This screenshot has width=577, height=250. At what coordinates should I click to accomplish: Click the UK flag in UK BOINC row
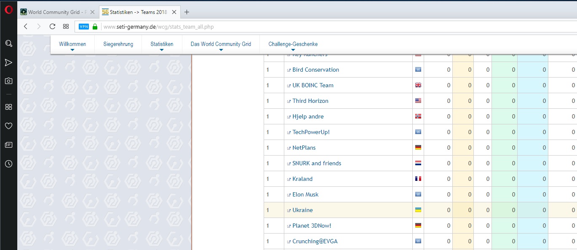coord(418,85)
